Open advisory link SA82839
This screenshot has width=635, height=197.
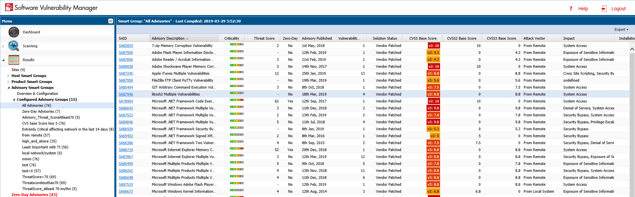126,46
